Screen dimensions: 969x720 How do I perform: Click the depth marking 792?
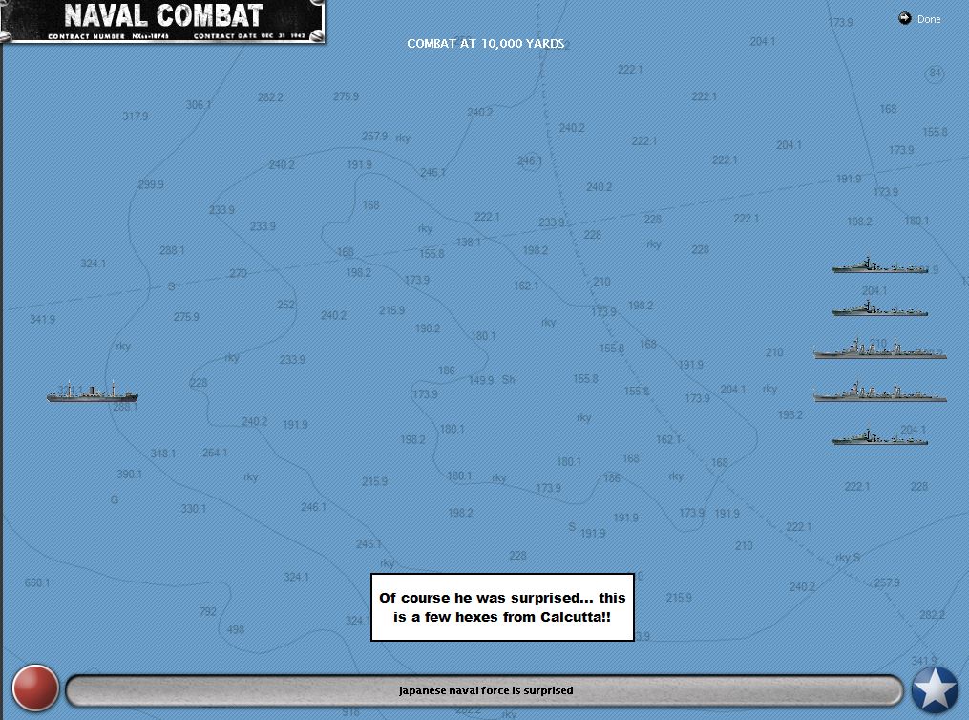(x=208, y=611)
